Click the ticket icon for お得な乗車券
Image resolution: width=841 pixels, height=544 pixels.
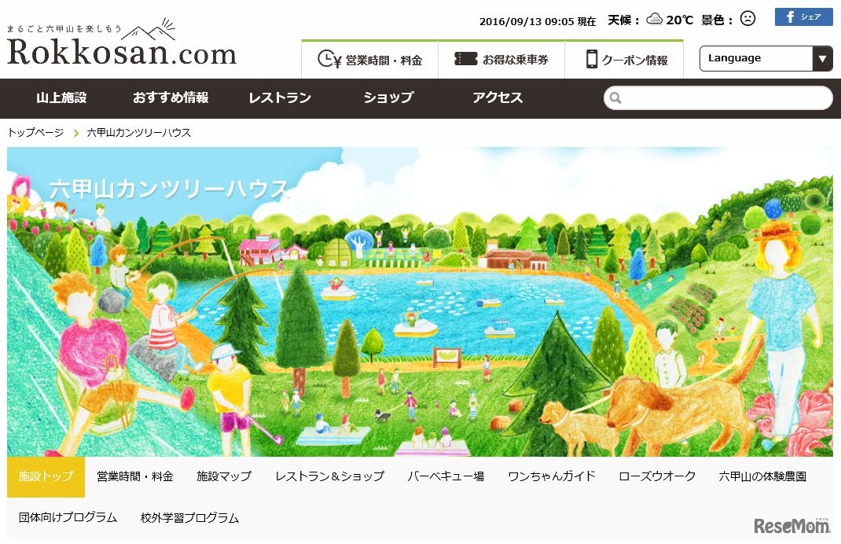pyautogui.click(x=465, y=59)
